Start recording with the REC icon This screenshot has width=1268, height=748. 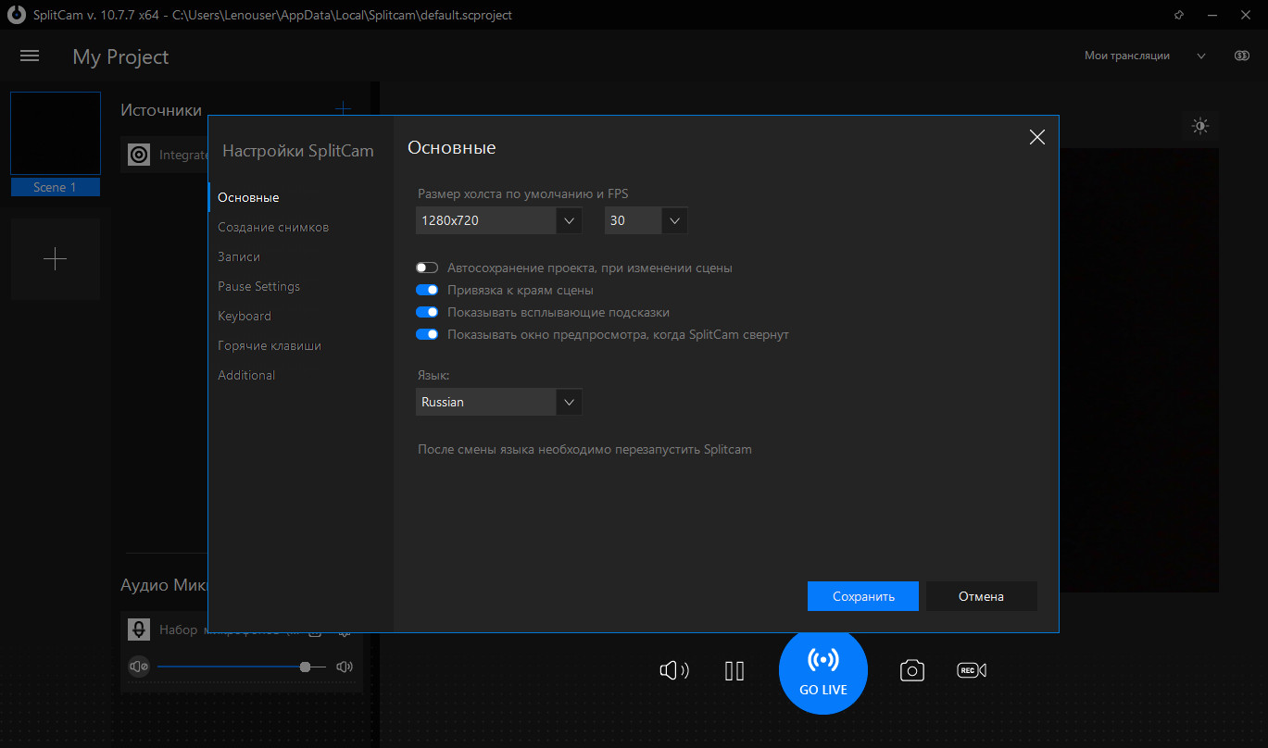[972, 670]
